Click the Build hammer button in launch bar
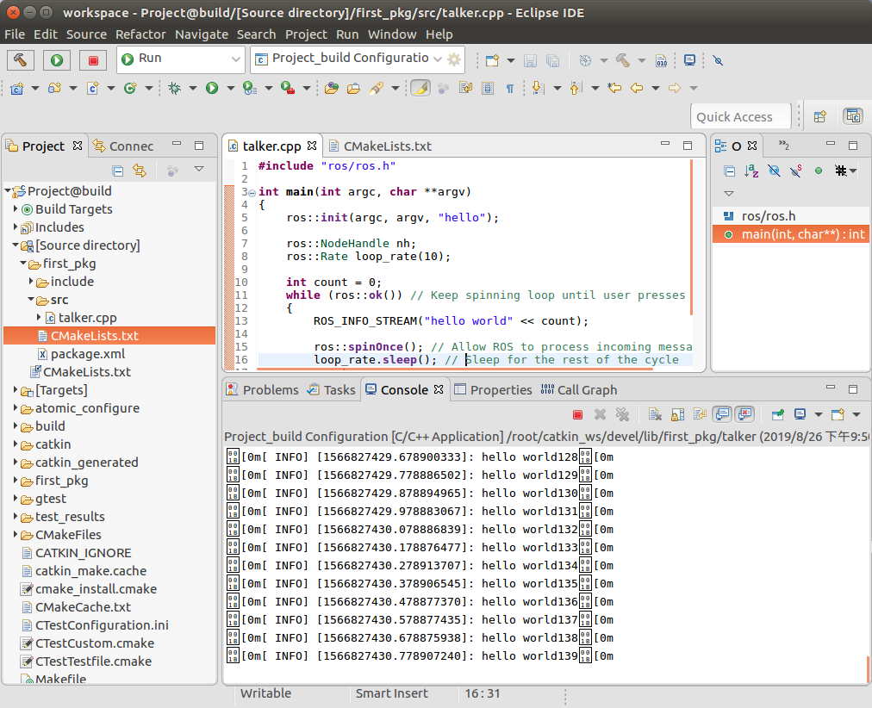 point(21,59)
